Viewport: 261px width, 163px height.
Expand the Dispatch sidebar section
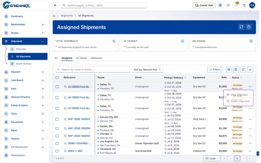click(43, 72)
